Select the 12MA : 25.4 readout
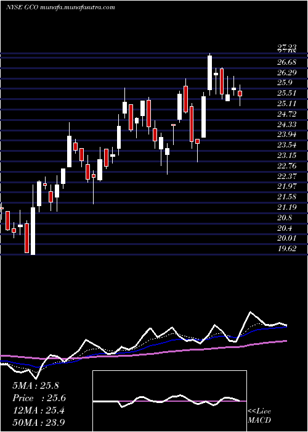The image size is (308, 432). 38,410
